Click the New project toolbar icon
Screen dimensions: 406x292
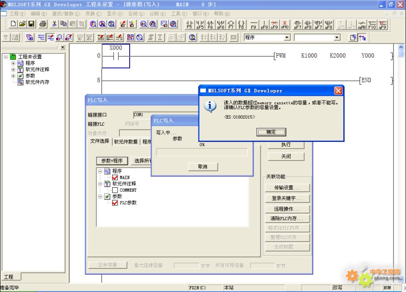13,24
